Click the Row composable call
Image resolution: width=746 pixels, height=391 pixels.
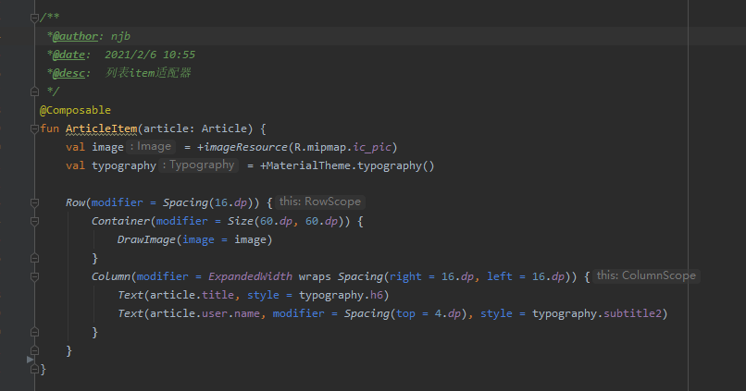pyautogui.click(x=75, y=202)
